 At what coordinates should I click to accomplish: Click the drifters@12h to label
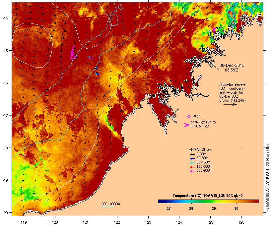203,122
